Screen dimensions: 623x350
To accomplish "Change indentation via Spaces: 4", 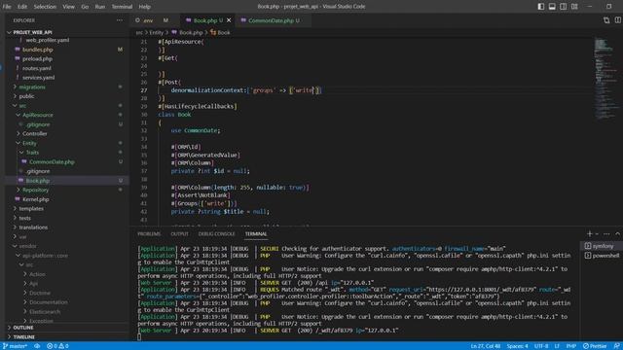I will tap(517, 346).
